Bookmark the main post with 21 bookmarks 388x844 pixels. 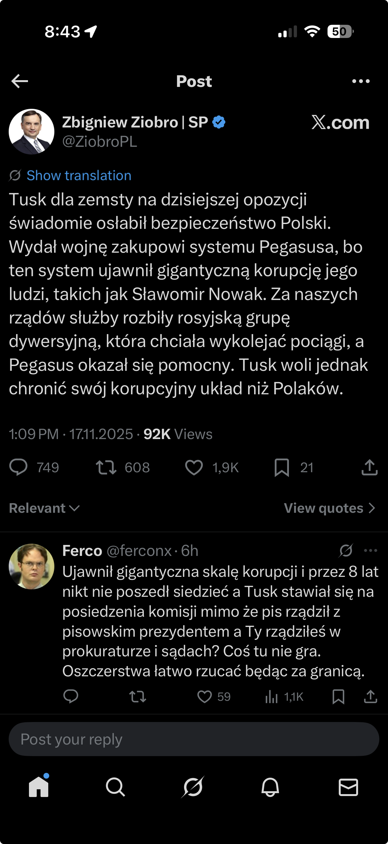pyautogui.click(x=282, y=467)
